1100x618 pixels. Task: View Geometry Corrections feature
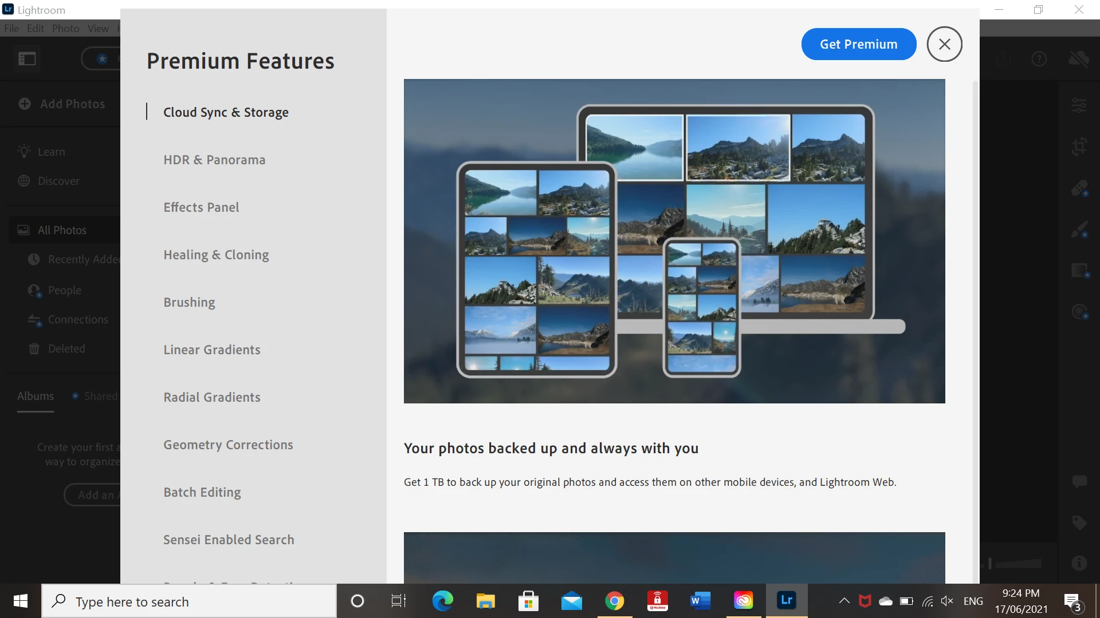228,445
